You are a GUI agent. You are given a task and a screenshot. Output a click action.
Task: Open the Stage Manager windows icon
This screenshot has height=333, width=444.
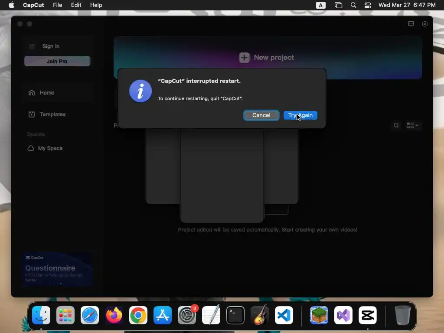(x=338, y=5)
